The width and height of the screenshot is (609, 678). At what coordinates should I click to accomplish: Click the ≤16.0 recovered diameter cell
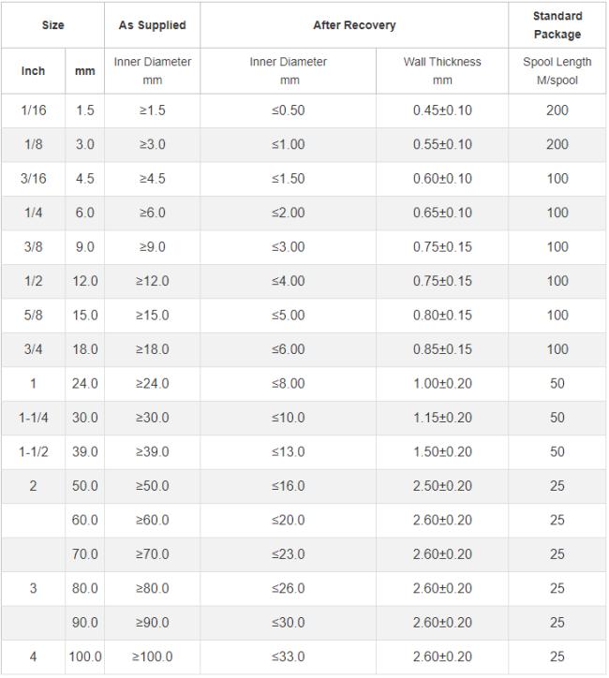pyautogui.click(x=288, y=486)
